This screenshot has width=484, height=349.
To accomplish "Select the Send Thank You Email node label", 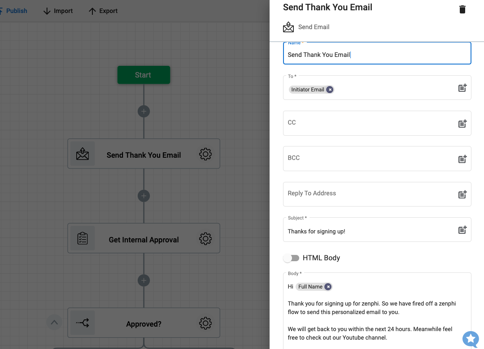I will (144, 155).
